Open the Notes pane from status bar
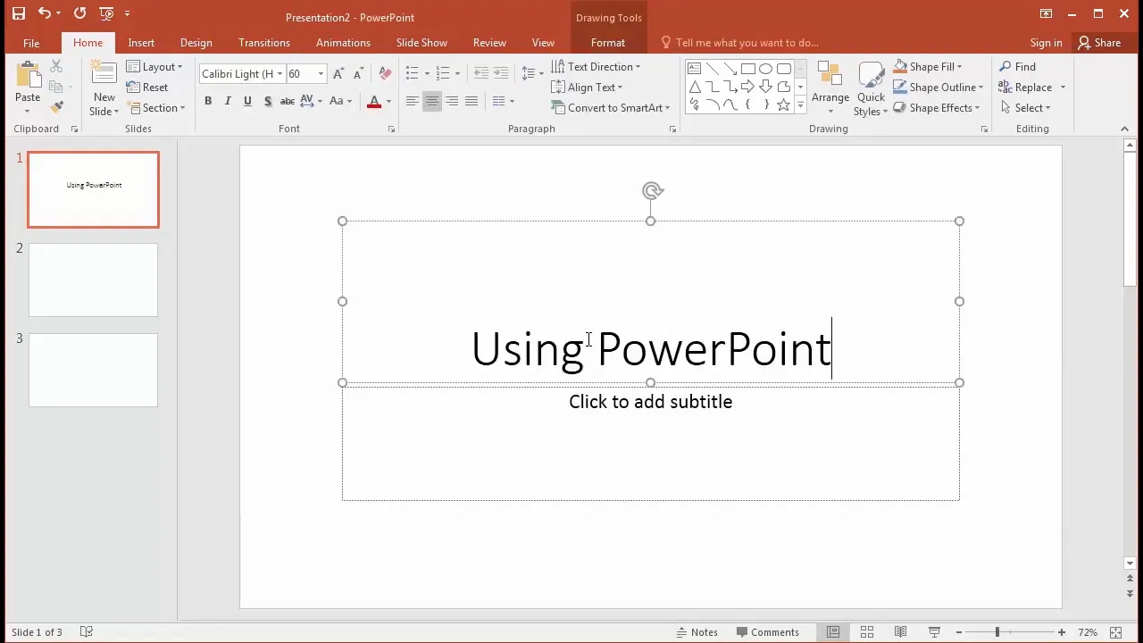Screen dimensions: 1143x643 click(x=697, y=632)
